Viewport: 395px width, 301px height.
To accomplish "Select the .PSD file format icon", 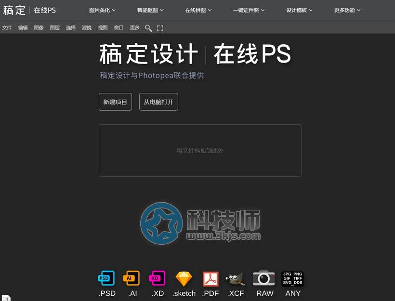I will click(106, 278).
